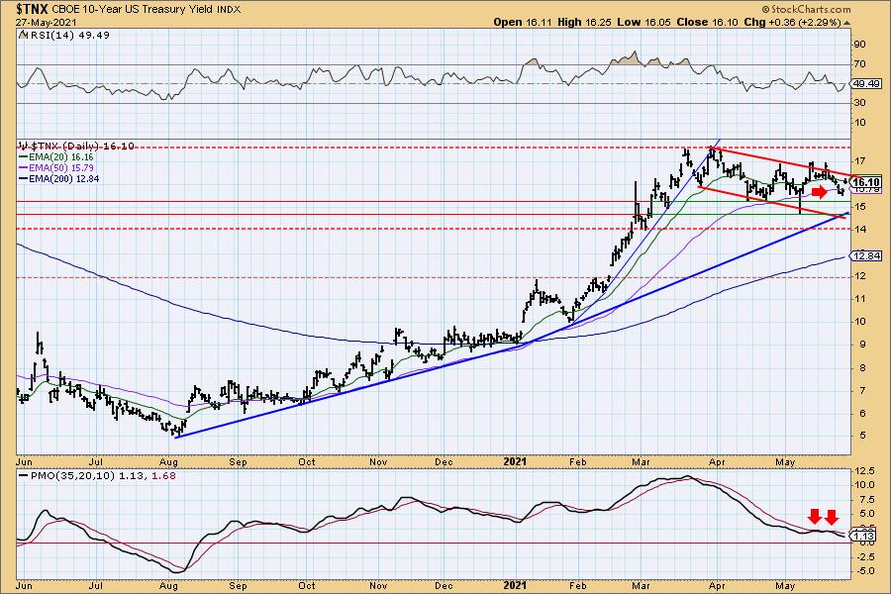Click the 90 level on RSI axis
The width and height of the screenshot is (891, 594).
coord(859,45)
